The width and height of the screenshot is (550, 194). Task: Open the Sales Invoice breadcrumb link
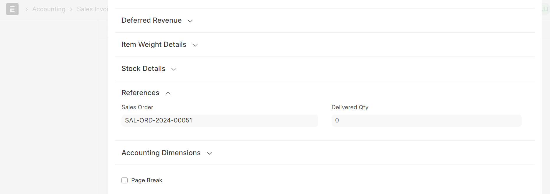coord(93,9)
